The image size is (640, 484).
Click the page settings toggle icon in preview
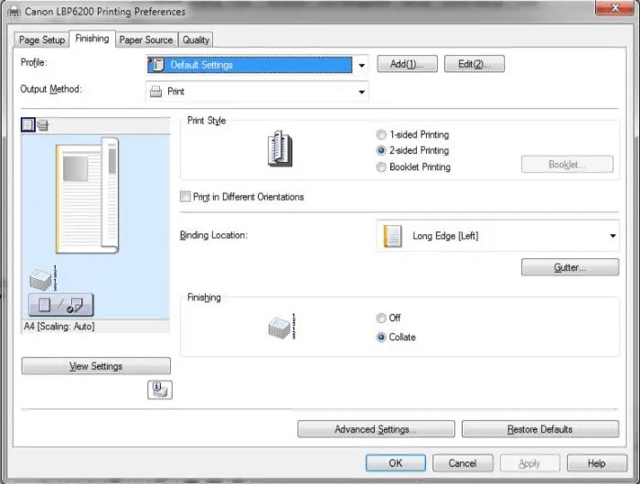(x=60, y=306)
